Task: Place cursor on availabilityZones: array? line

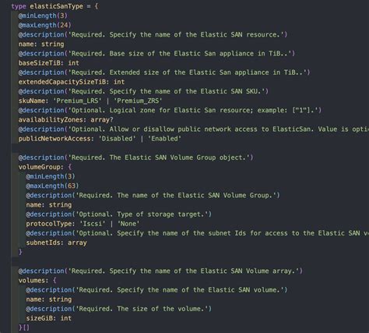Action: click(65, 119)
